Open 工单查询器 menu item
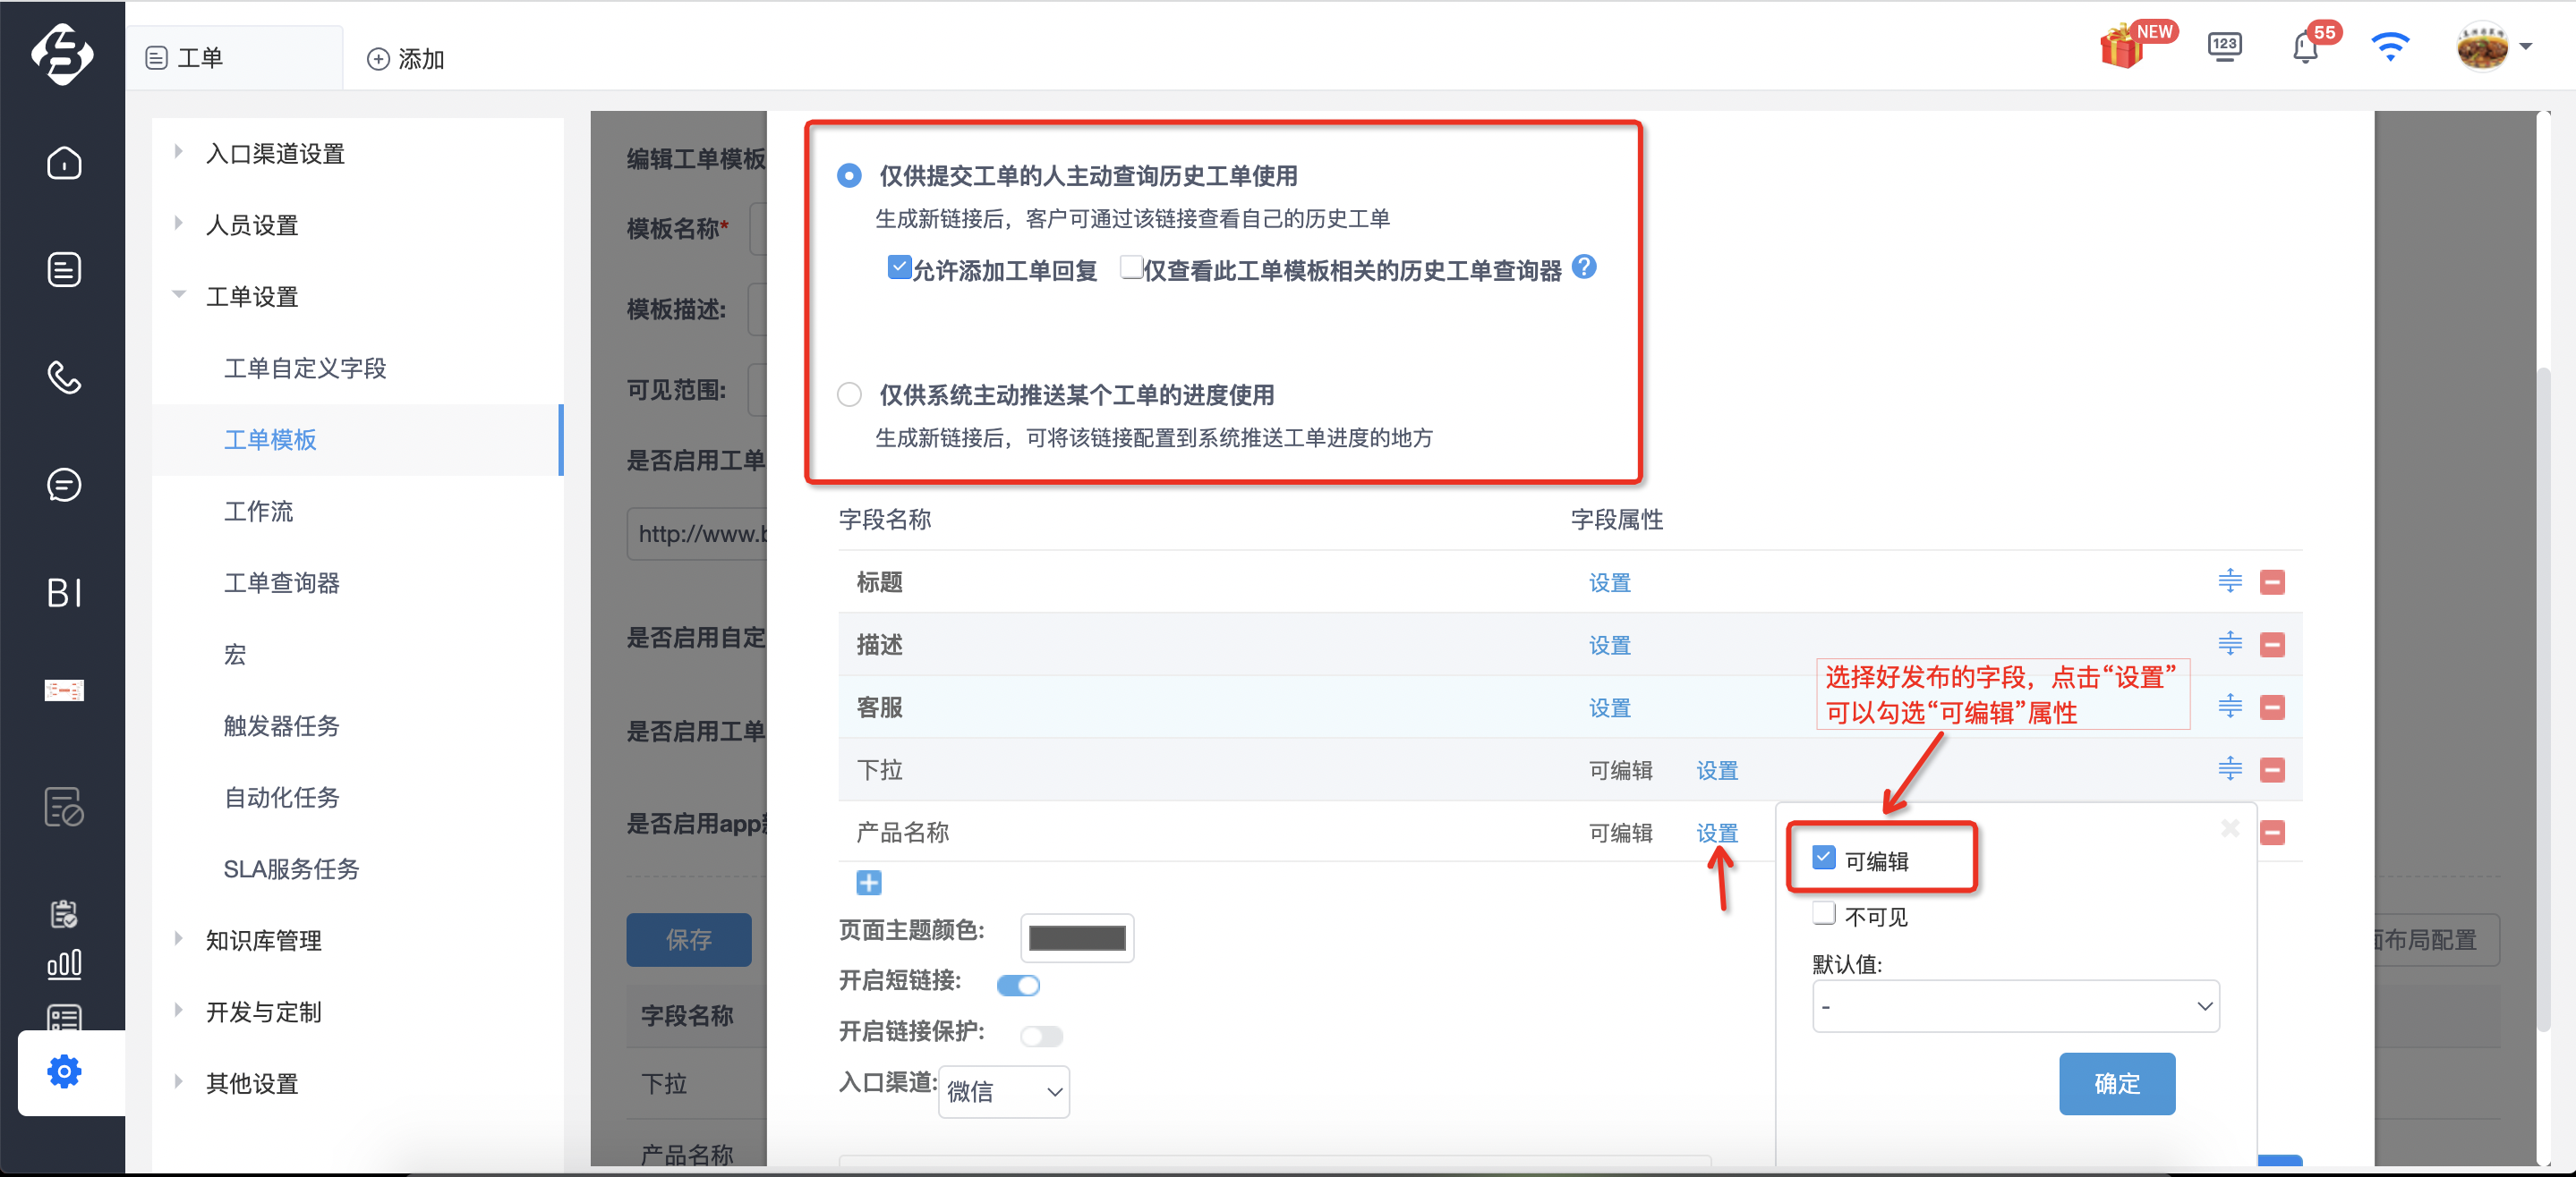The height and width of the screenshot is (1177, 2576). [x=282, y=582]
